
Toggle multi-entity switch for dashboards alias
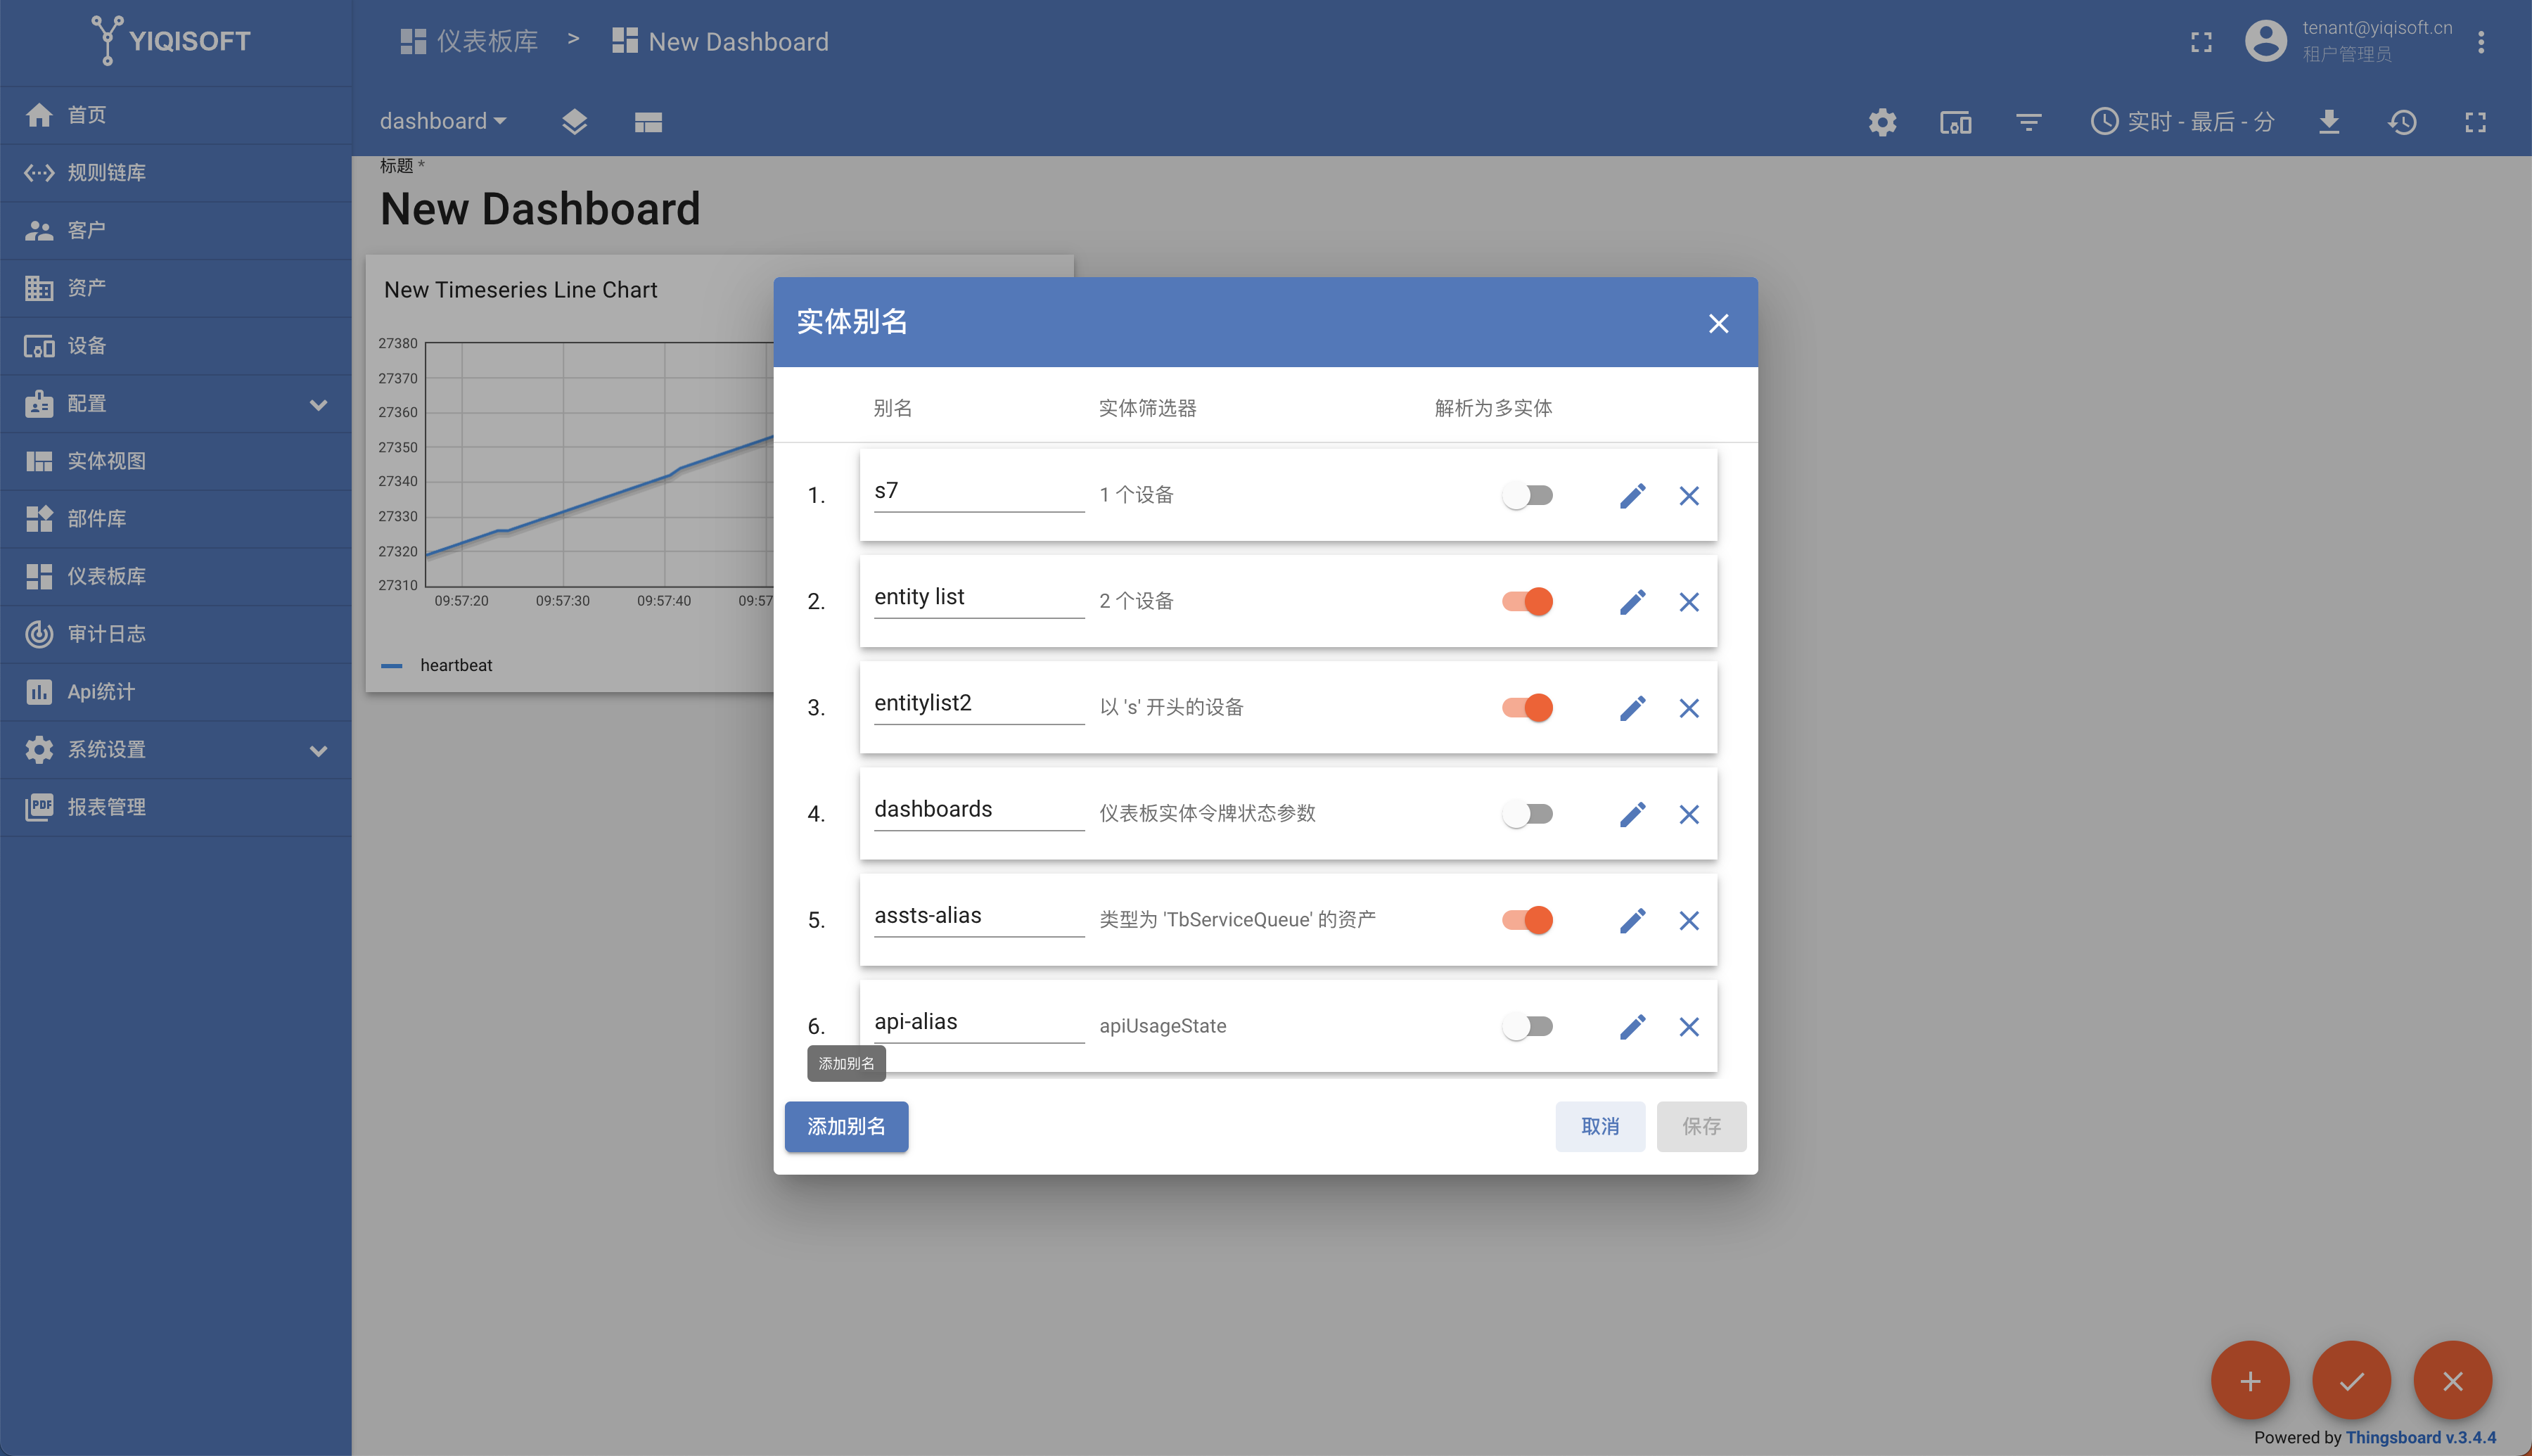tap(1528, 814)
